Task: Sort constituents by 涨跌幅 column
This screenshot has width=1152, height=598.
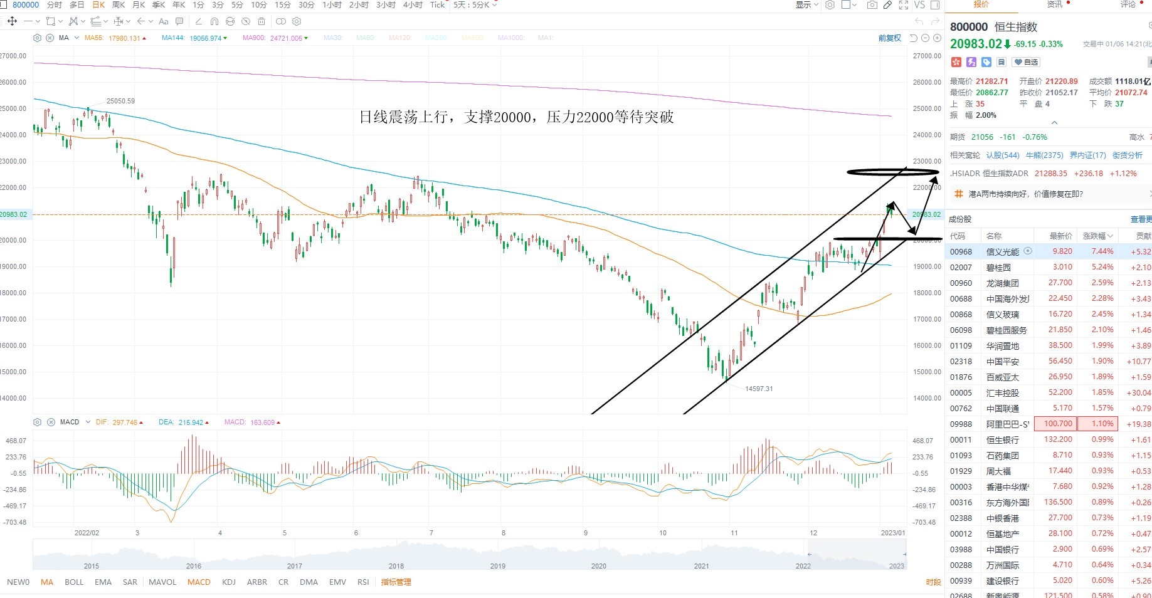Action: (1097, 236)
